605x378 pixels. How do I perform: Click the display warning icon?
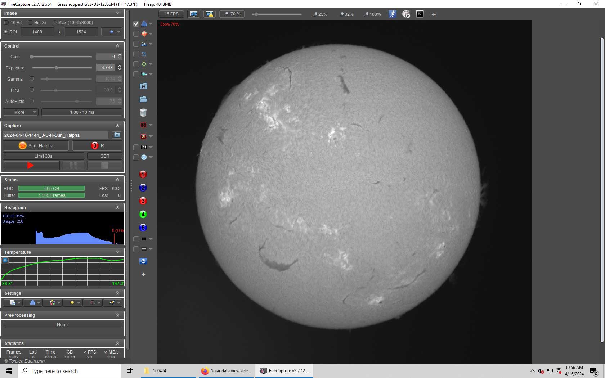coord(210,14)
